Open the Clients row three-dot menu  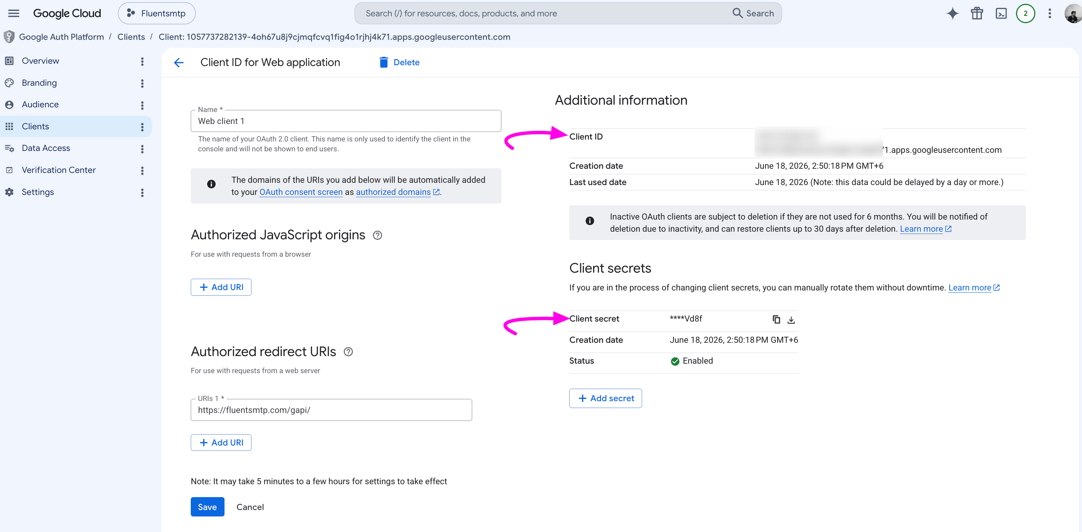[142, 127]
